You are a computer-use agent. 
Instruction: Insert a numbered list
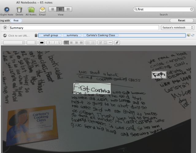(93, 43)
